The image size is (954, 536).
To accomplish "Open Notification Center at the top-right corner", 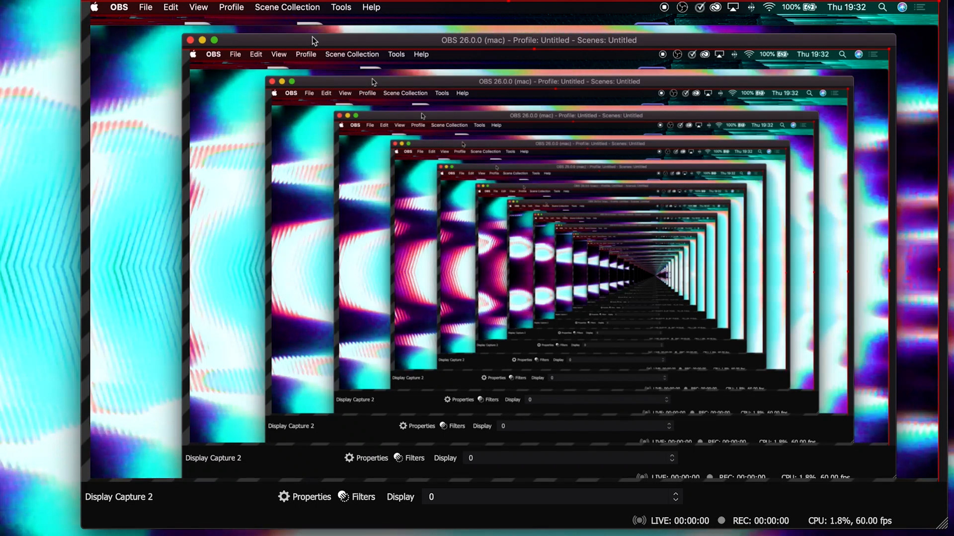I will pyautogui.click(x=920, y=7).
